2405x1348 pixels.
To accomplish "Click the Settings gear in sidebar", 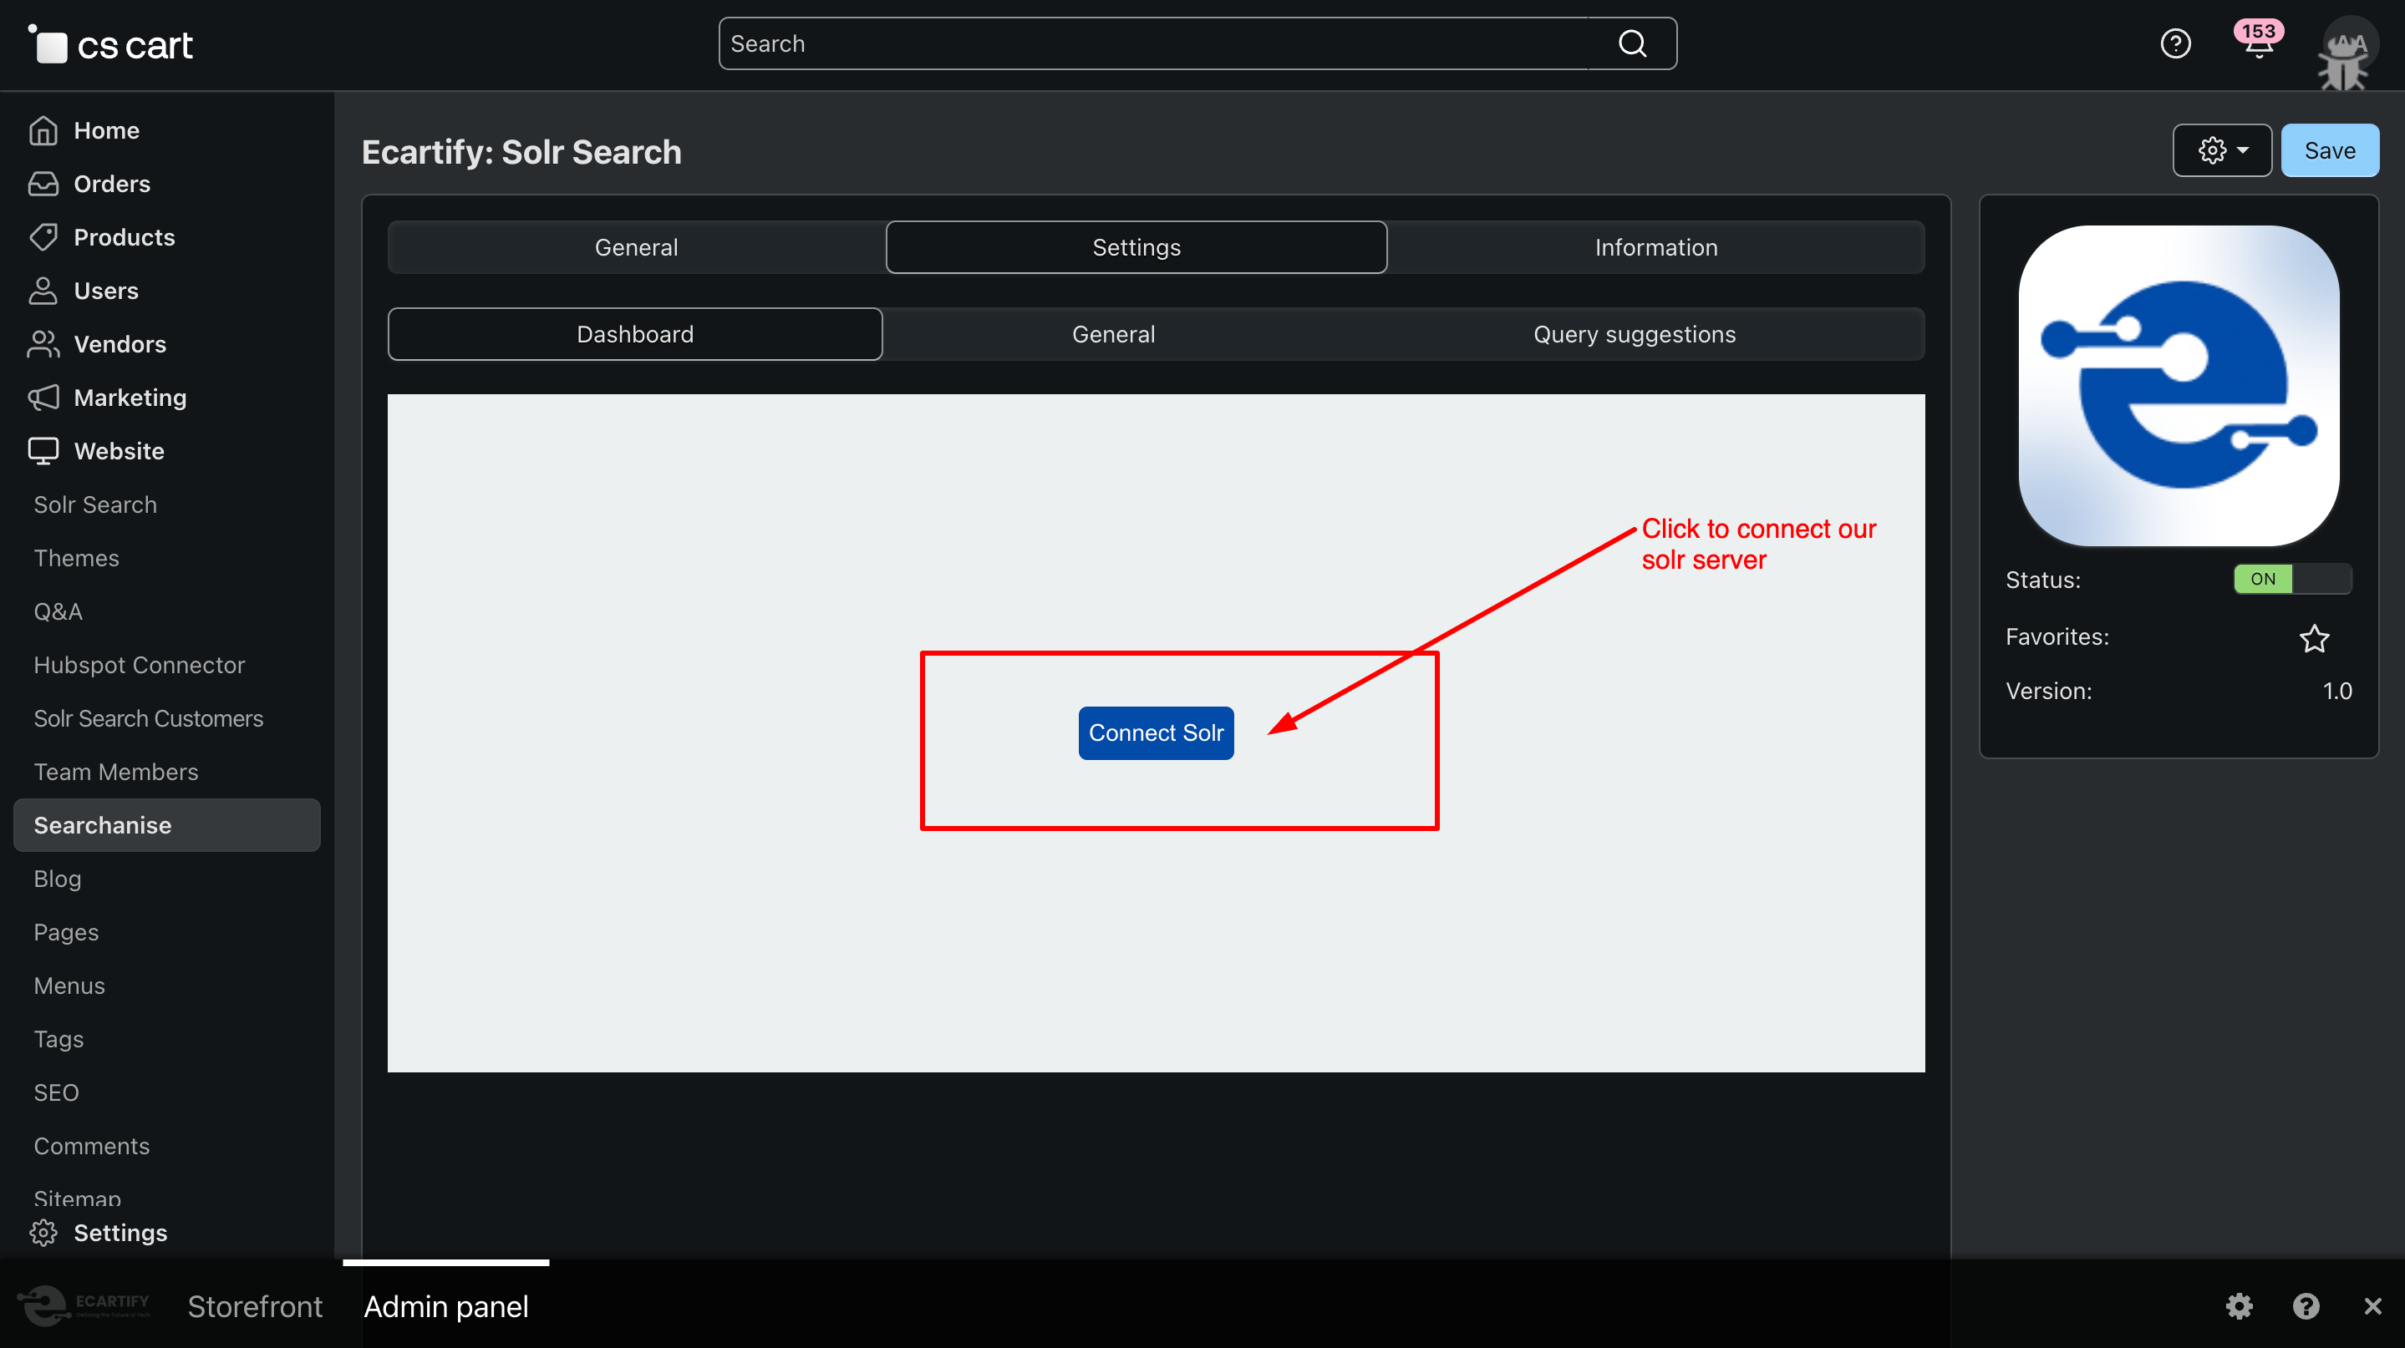I will tap(43, 1232).
